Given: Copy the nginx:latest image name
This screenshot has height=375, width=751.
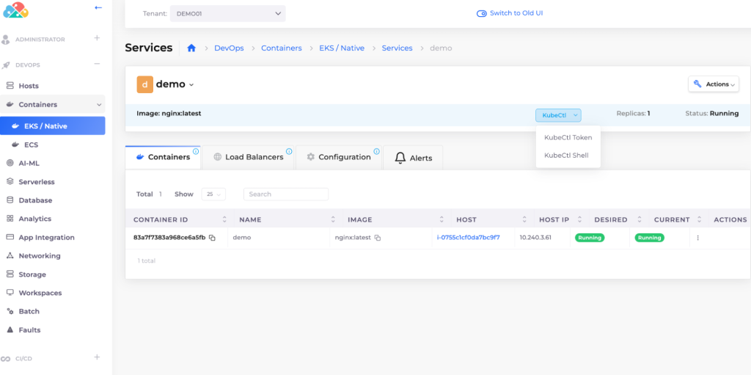Looking at the screenshot, I should [x=378, y=238].
